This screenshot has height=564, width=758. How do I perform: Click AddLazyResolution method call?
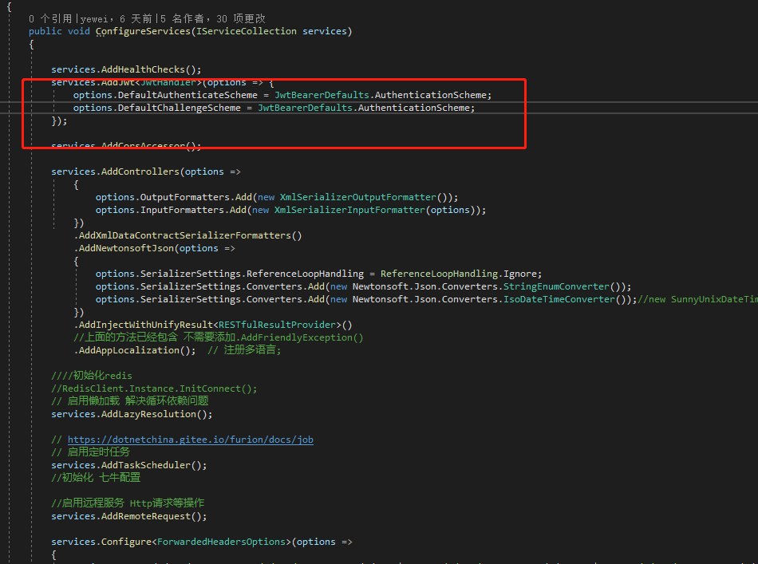[x=148, y=414]
